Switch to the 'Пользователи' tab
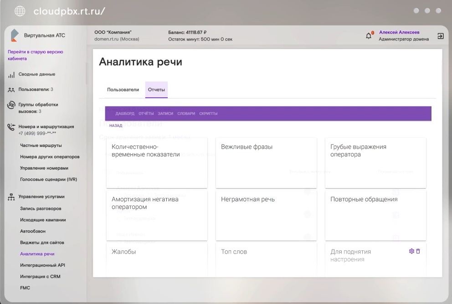Screen dimensions: 452x304 pyautogui.click(x=123, y=90)
